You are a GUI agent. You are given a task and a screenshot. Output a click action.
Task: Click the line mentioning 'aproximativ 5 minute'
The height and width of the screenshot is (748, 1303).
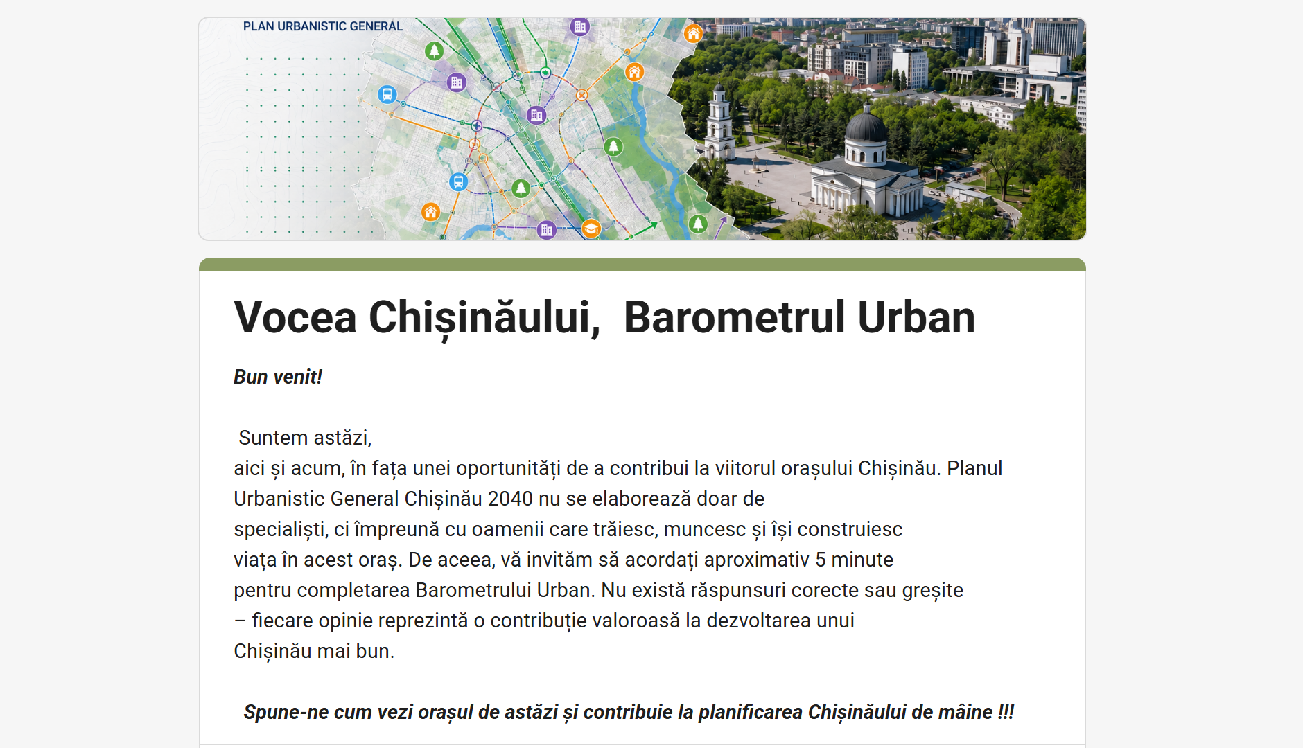(x=563, y=560)
